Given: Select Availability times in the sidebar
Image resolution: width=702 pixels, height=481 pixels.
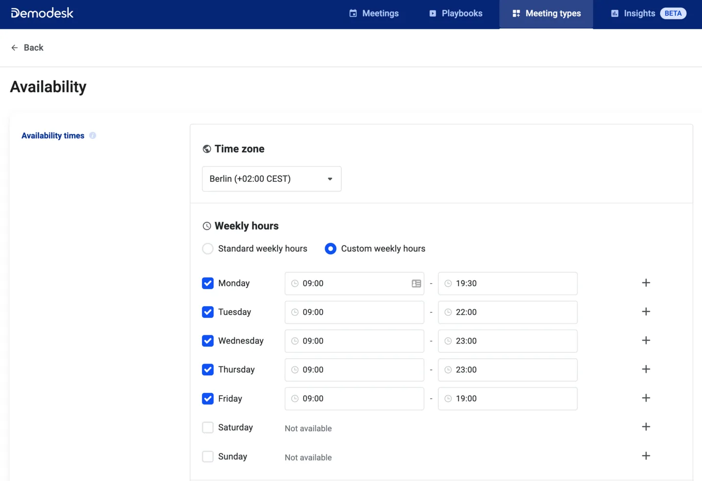Looking at the screenshot, I should point(53,136).
